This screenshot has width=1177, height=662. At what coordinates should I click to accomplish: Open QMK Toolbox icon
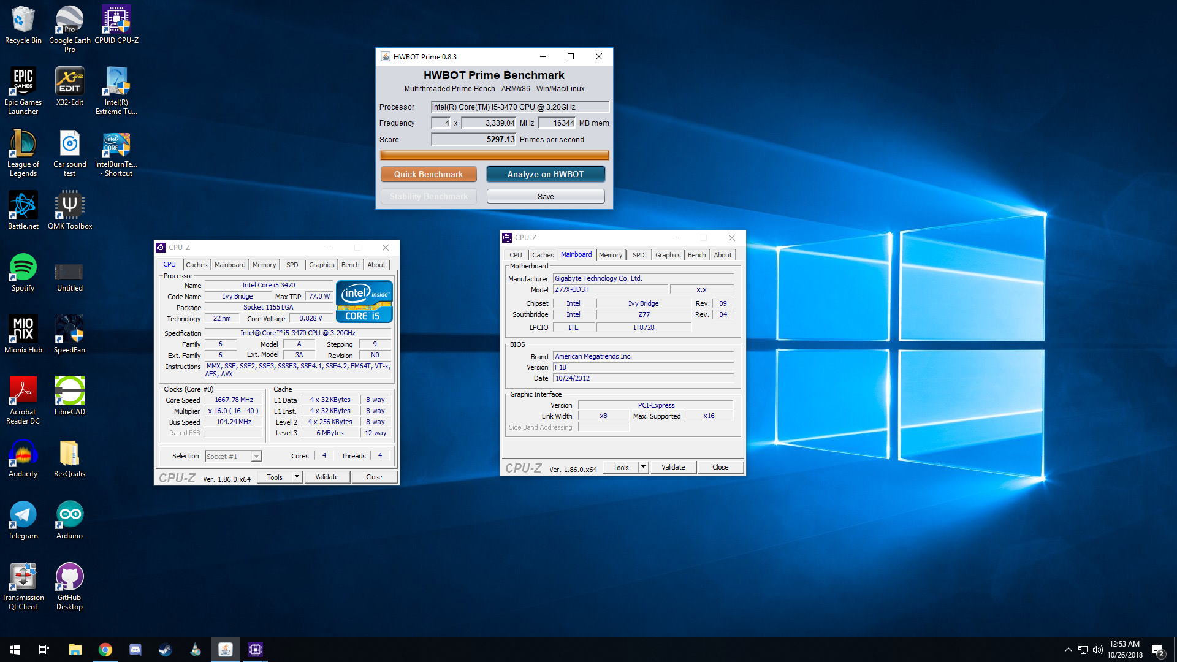tap(70, 210)
